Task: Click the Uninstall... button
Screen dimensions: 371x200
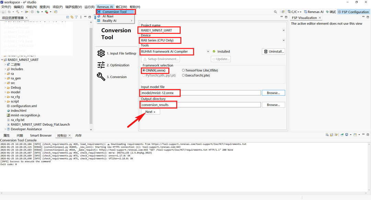Action: (273, 51)
